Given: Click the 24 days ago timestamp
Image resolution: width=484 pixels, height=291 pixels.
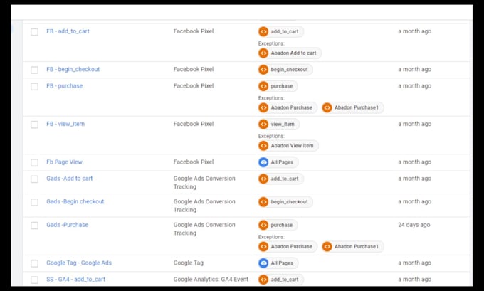Looking at the screenshot, I should [414, 225].
